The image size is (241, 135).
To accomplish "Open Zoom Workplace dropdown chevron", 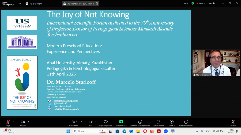I will pos(20,4).
